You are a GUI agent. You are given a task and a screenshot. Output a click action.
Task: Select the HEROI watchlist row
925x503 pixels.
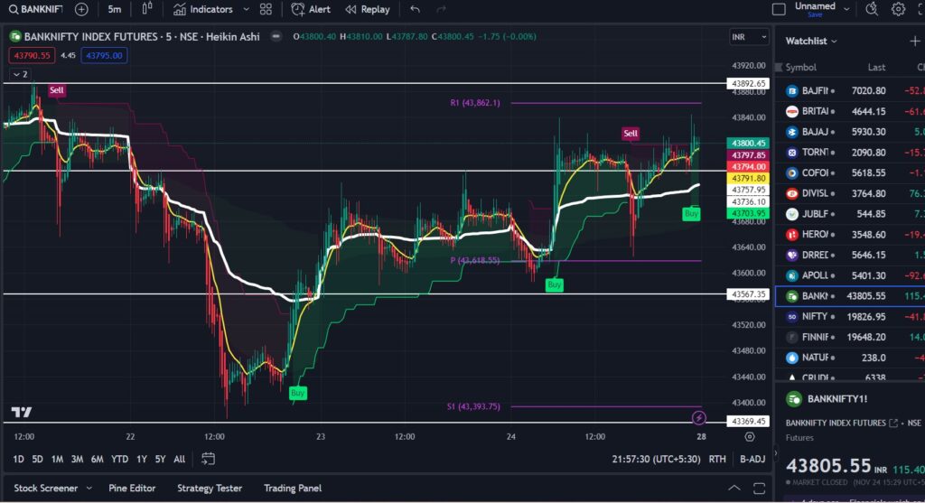(x=849, y=235)
